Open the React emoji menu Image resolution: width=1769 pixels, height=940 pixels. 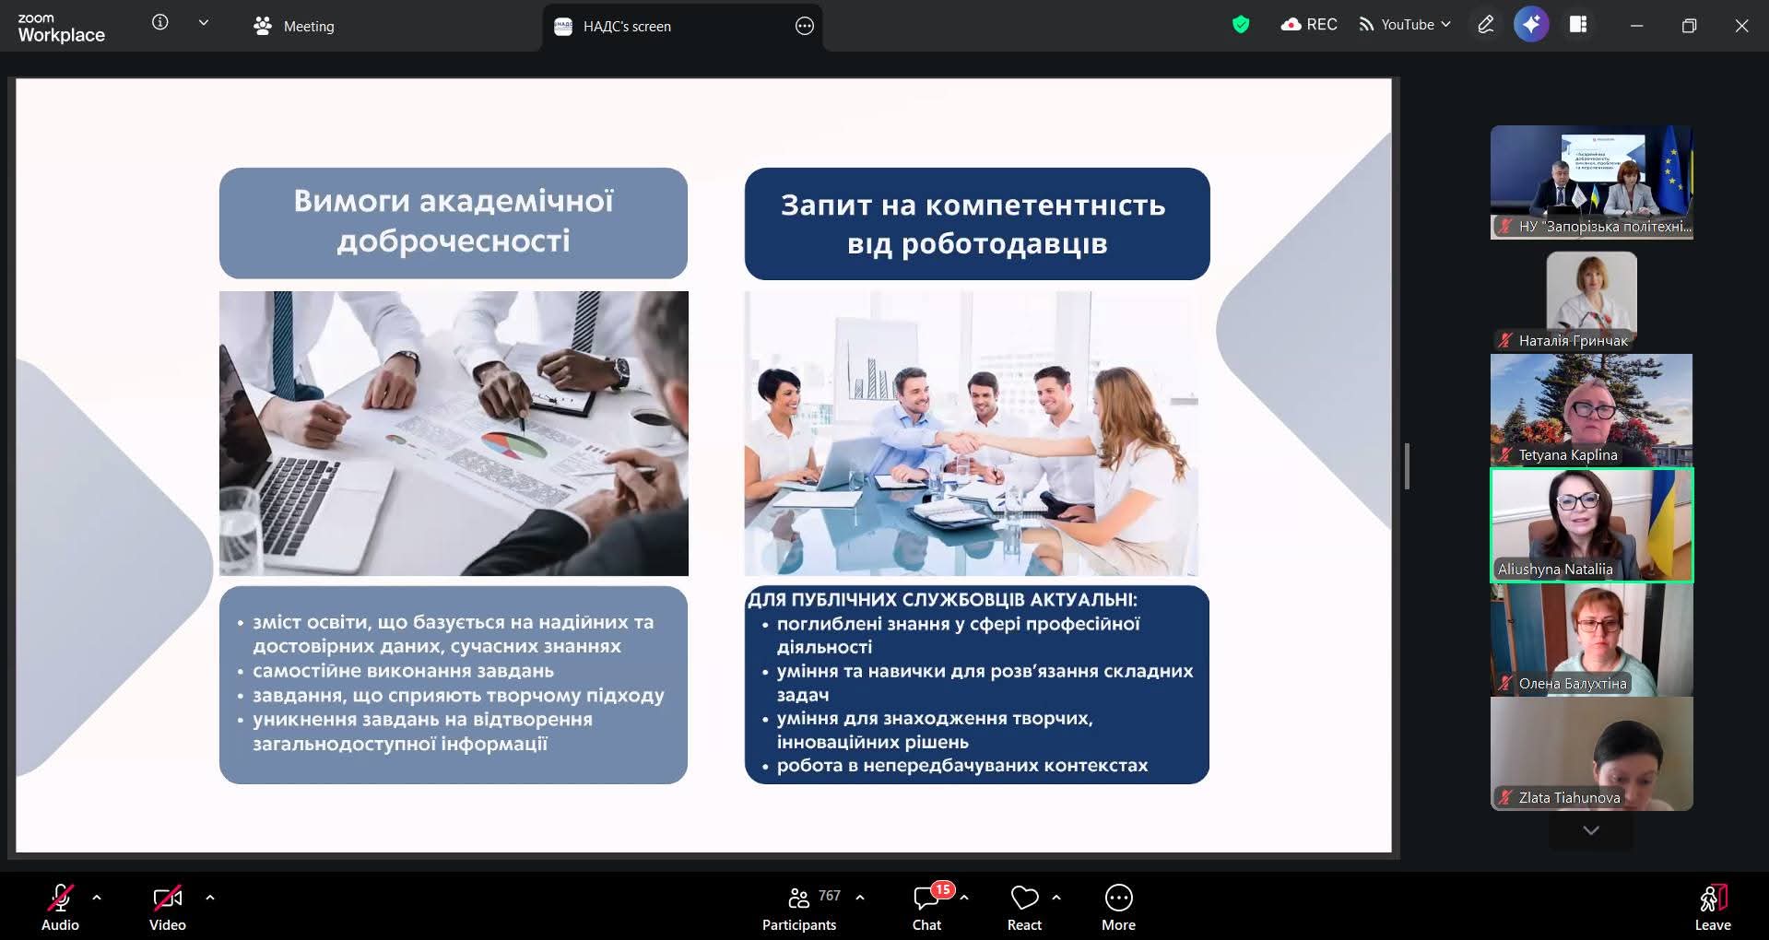coord(1024,908)
